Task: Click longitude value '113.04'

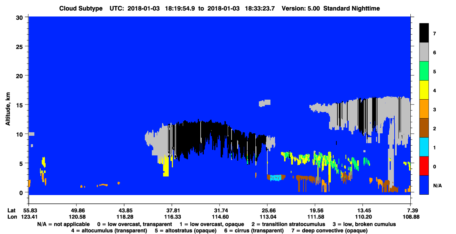Action: [x=267, y=217]
